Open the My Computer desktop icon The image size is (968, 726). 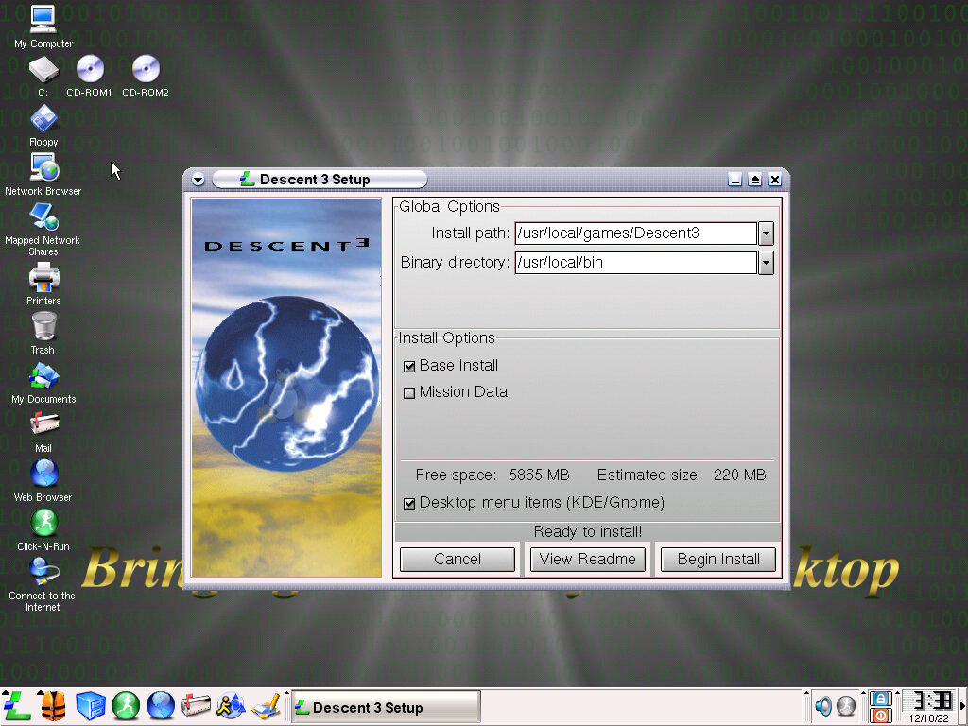click(x=43, y=19)
